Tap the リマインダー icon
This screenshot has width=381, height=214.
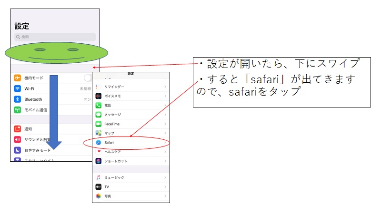click(99, 87)
